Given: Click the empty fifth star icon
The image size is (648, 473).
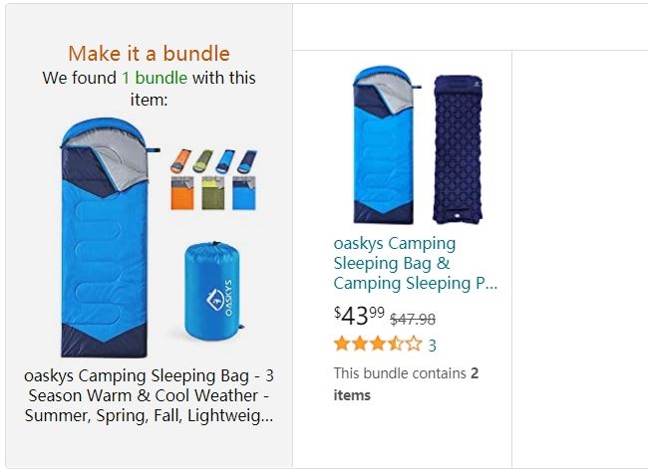Looking at the screenshot, I should (x=414, y=344).
